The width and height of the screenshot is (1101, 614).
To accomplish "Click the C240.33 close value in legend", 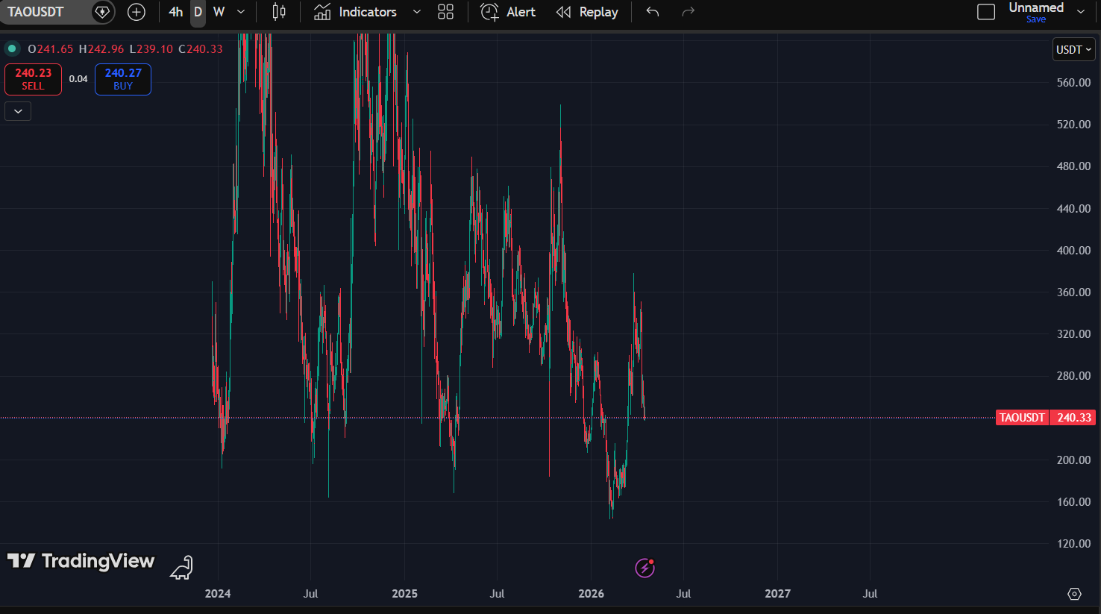I will (x=201, y=49).
